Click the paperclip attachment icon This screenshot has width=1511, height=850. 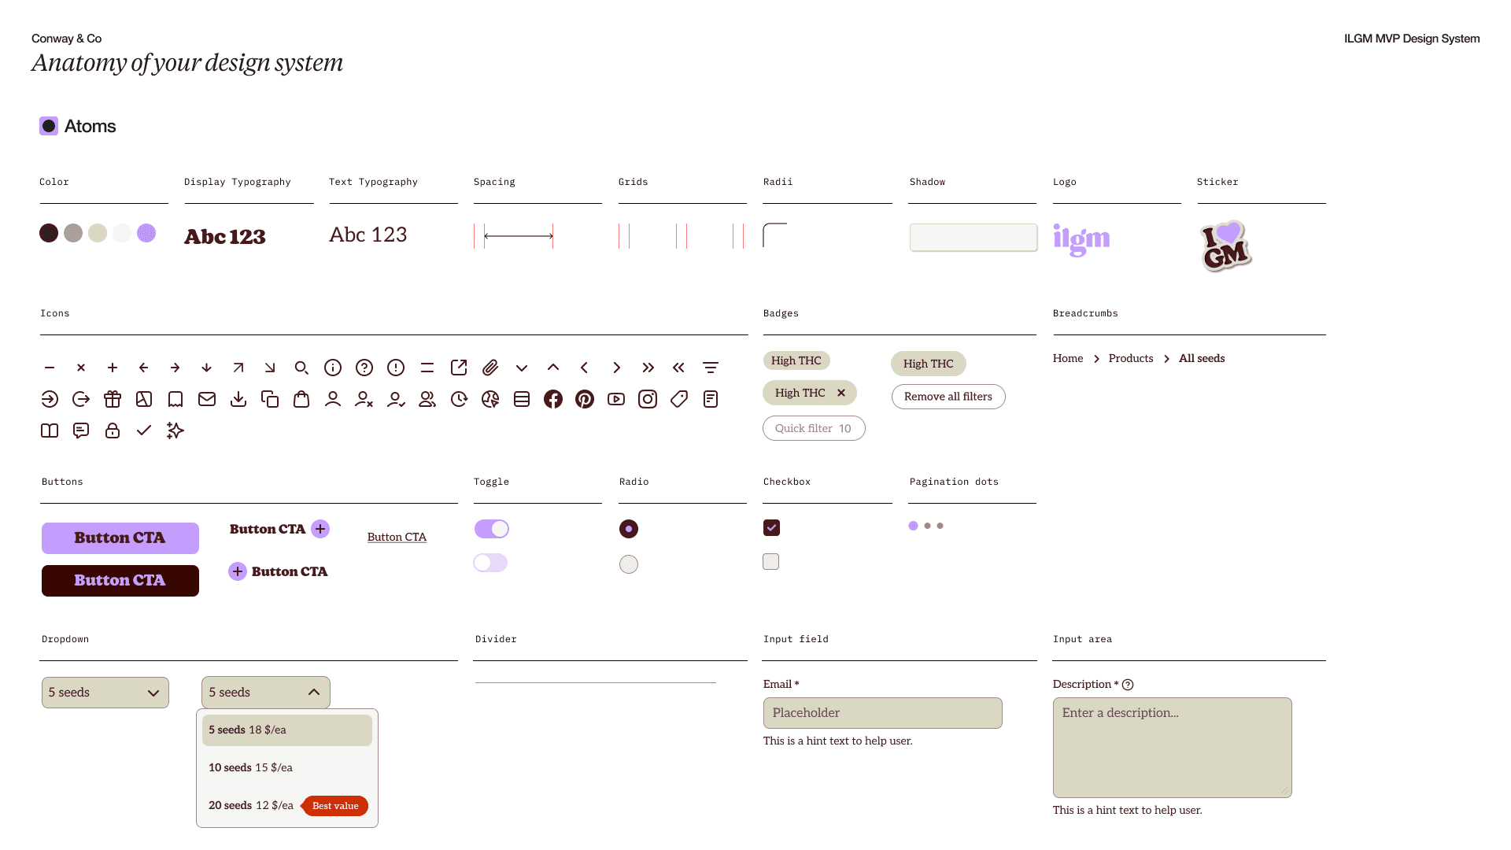click(x=490, y=368)
